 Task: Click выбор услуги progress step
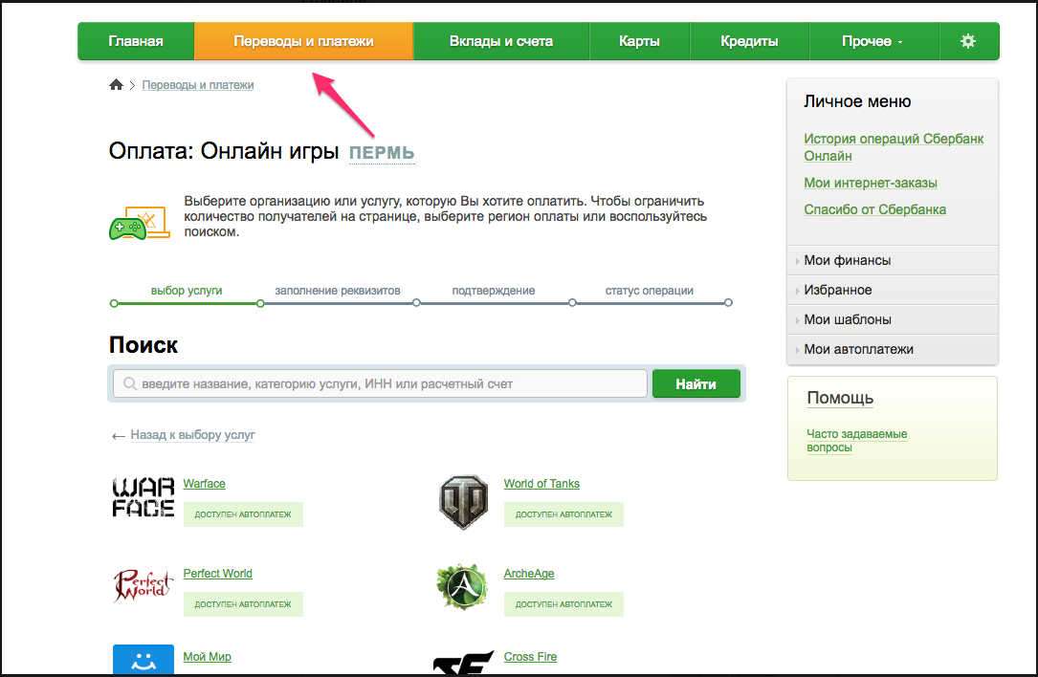[187, 291]
